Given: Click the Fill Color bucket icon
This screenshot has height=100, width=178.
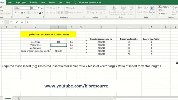Looking at the screenshot, I should (35, 12).
